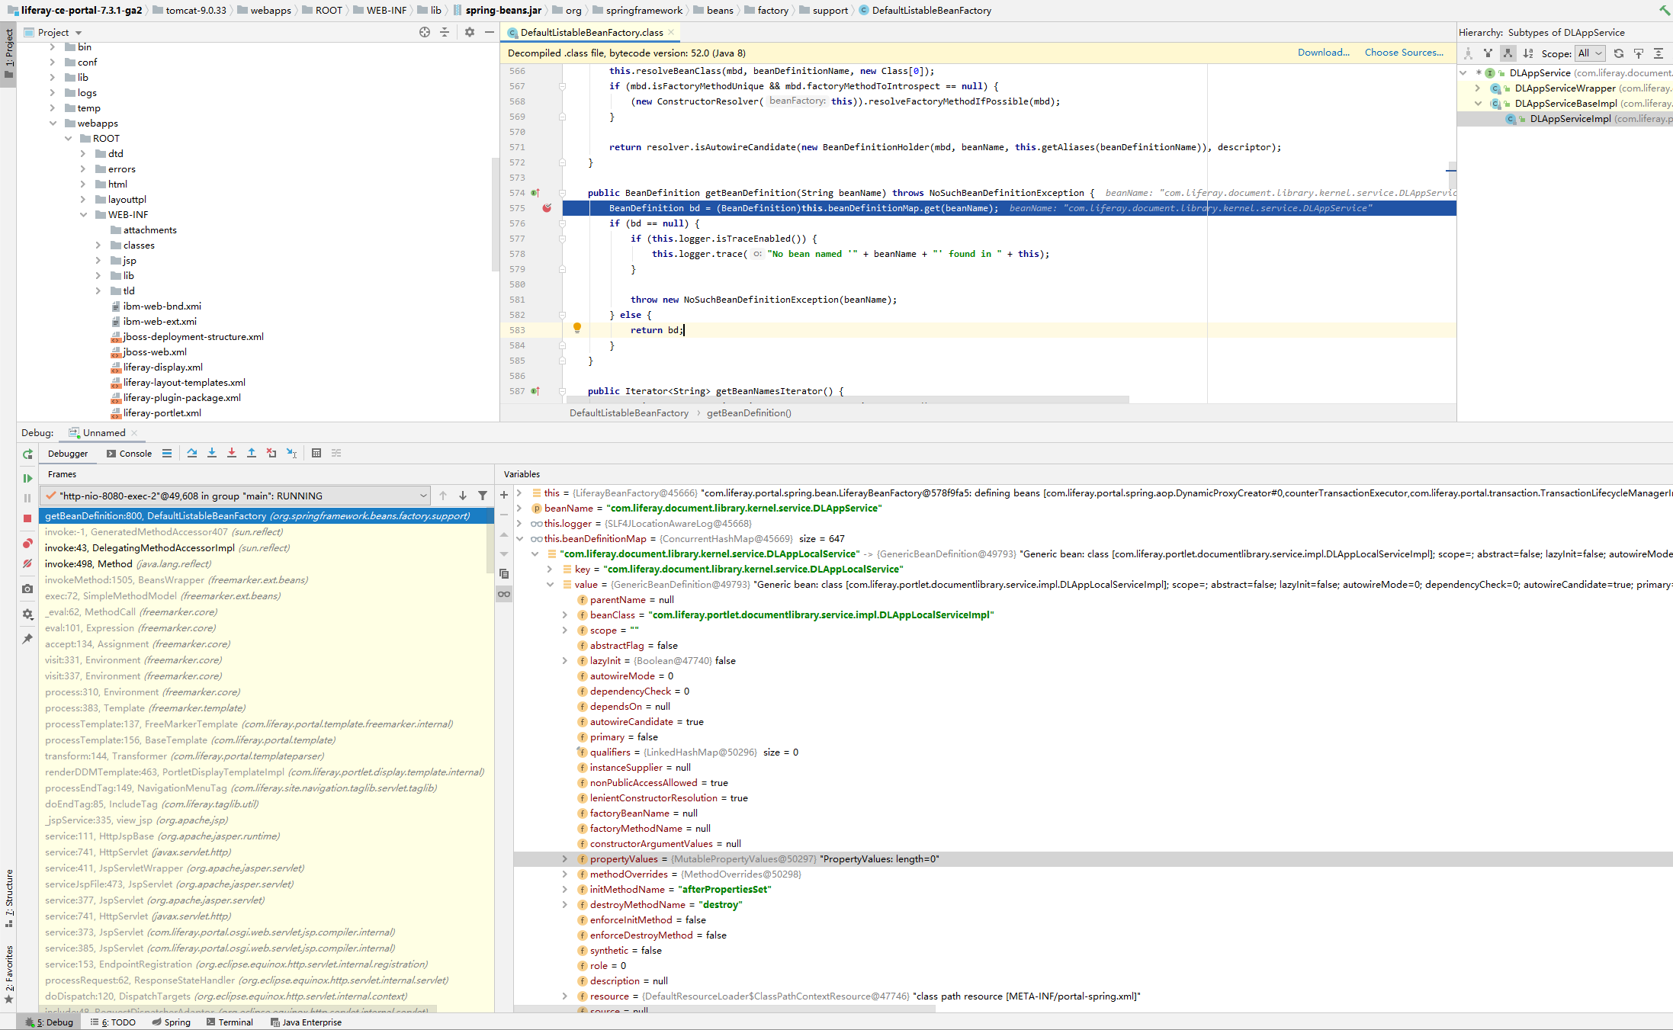Open Hierarchy Scope All dropdown

coord(1591,53)
